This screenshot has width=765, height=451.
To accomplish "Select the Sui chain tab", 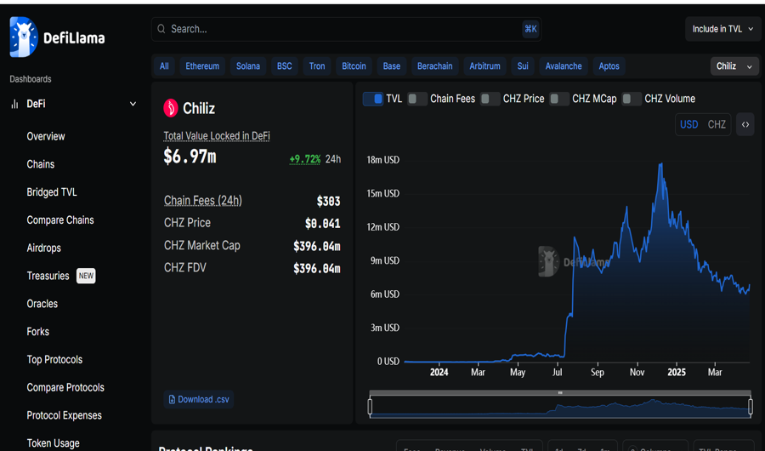I will pyautogui.click(x=523, y=66).
